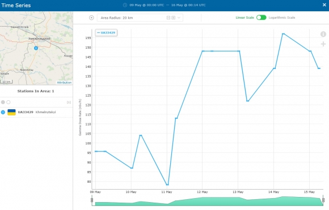The height and width of the screenshot is (210, 329).
Task: Toggle the UA33429 legend entry
Action: point(106,33)
